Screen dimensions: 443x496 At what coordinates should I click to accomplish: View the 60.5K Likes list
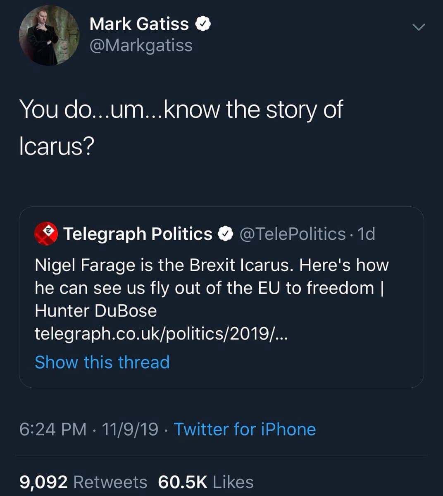pos(205,482)
